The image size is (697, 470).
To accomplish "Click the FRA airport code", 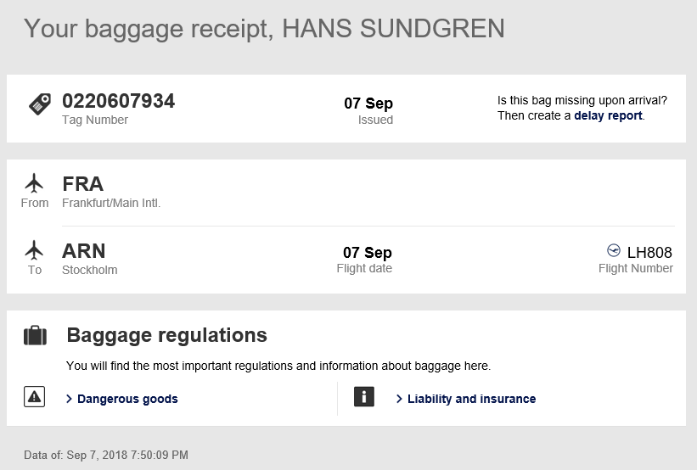I will [82, 184].
